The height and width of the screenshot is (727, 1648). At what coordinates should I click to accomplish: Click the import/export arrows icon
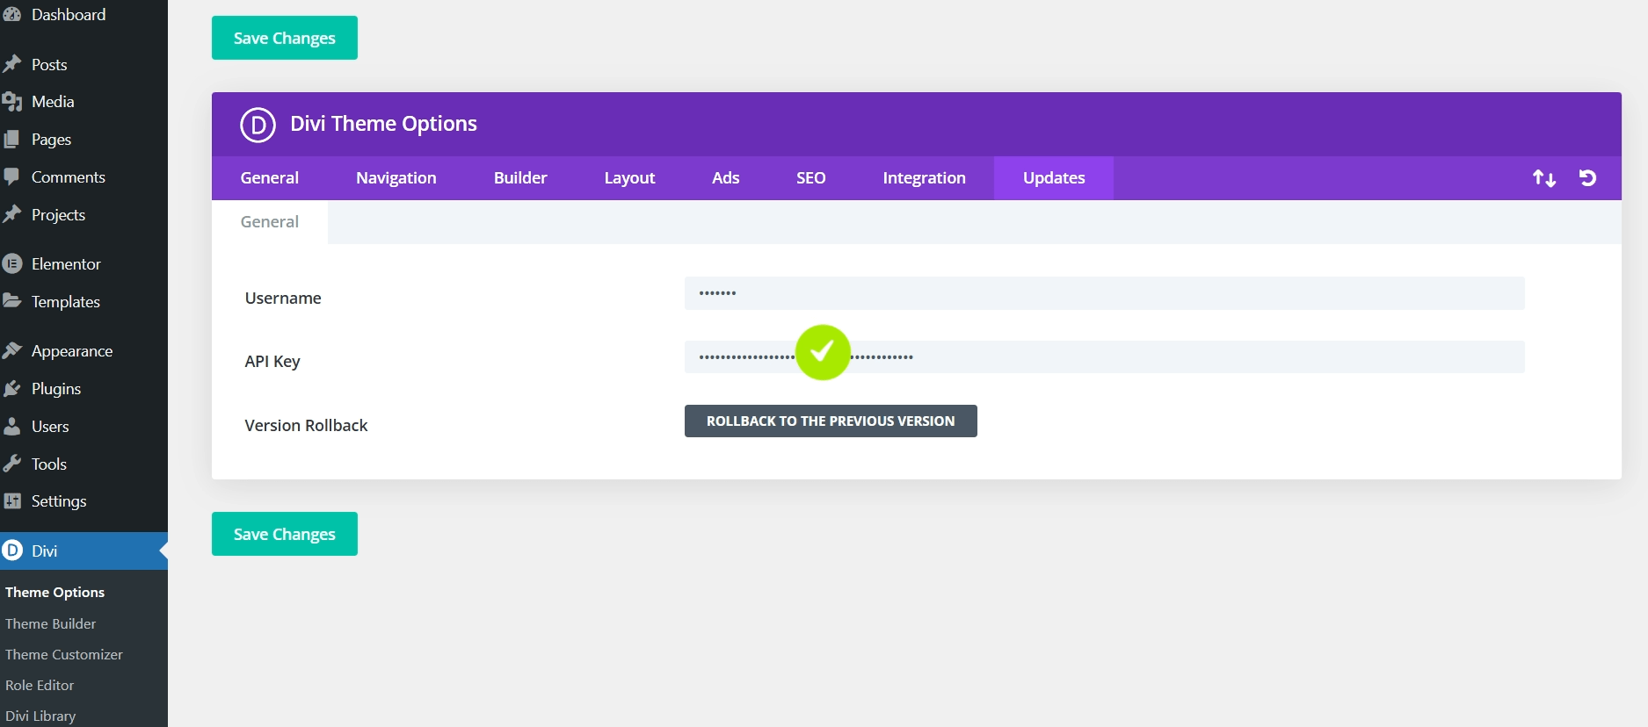[x=1544, y=178]
